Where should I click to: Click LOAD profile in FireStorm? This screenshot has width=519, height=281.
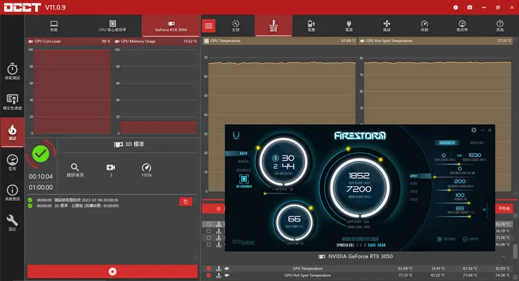(x=382, y=245)
